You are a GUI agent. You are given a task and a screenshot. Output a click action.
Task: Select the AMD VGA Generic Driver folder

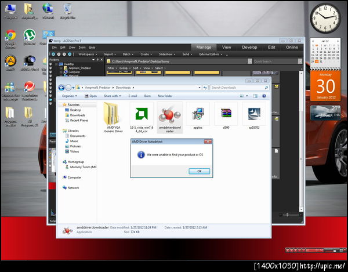coord(114,118)
